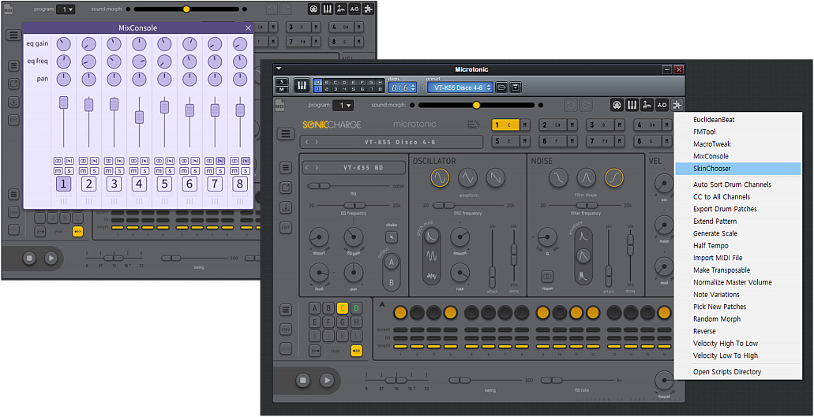Select the clap noise envelope shape
The image size is (814, 417).
point(583,276)
